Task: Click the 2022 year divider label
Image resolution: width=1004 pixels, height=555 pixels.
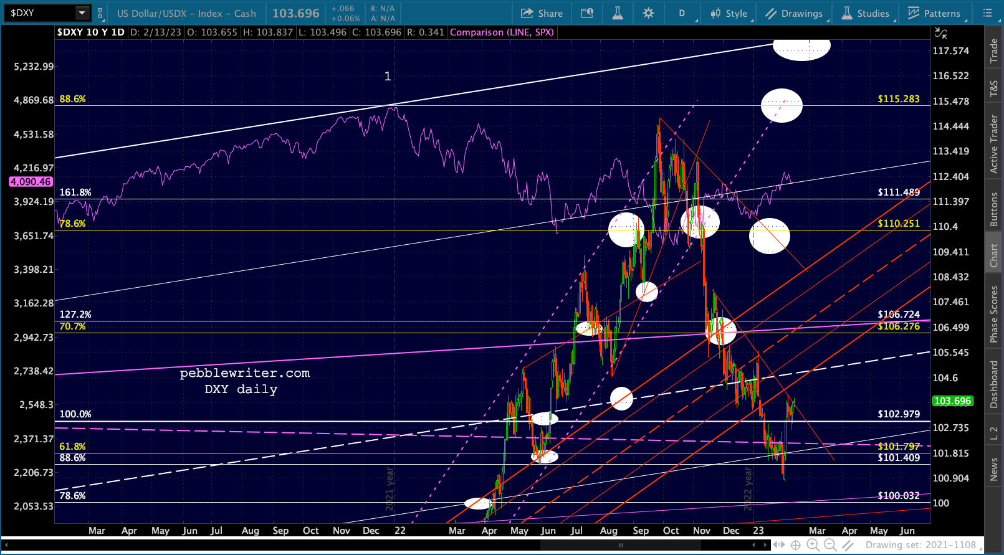Action: [748, 490]
